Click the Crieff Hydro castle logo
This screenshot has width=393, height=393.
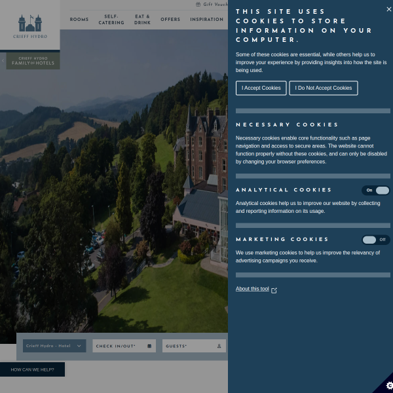(x=30, y=26)
